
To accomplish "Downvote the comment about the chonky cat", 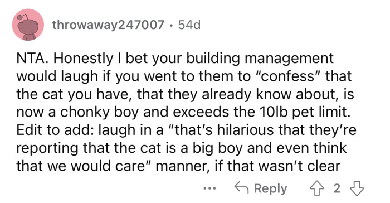I will 357,188.
